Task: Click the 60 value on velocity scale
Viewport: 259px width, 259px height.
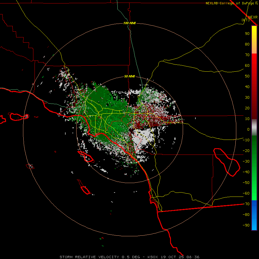Action: coord(247,65)
